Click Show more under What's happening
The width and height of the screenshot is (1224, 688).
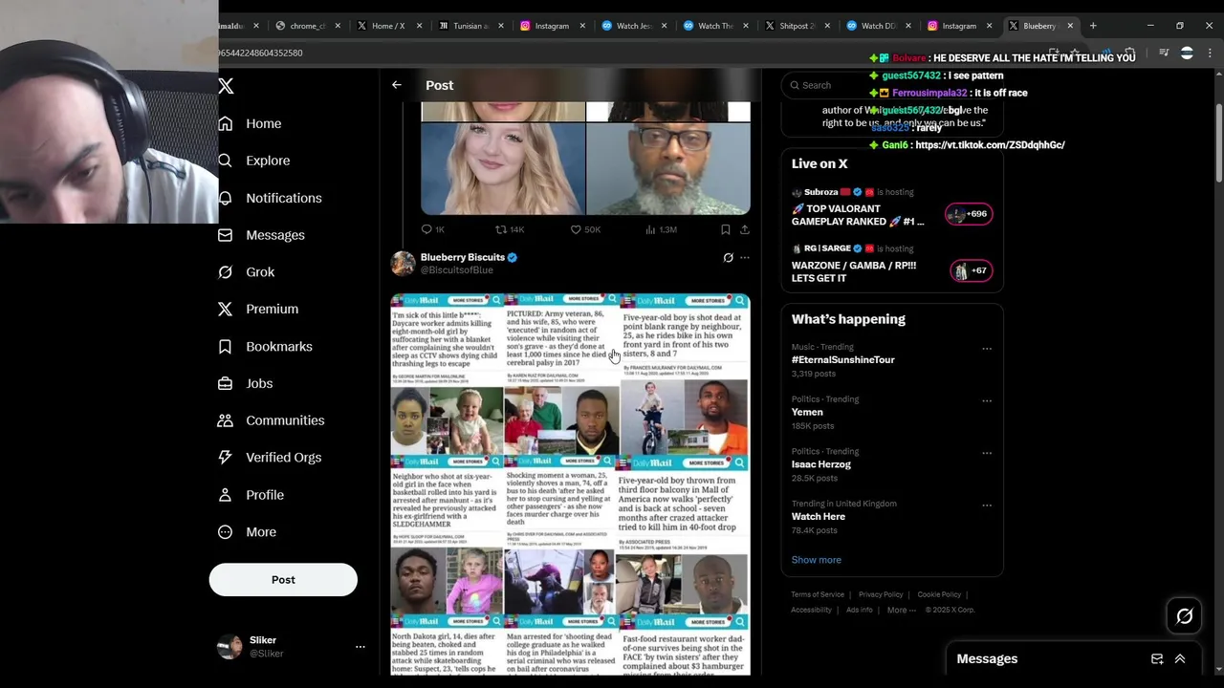(816, 560)
